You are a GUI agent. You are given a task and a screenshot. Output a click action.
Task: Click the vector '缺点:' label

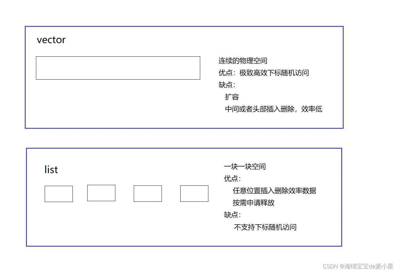tap(227, 85)
